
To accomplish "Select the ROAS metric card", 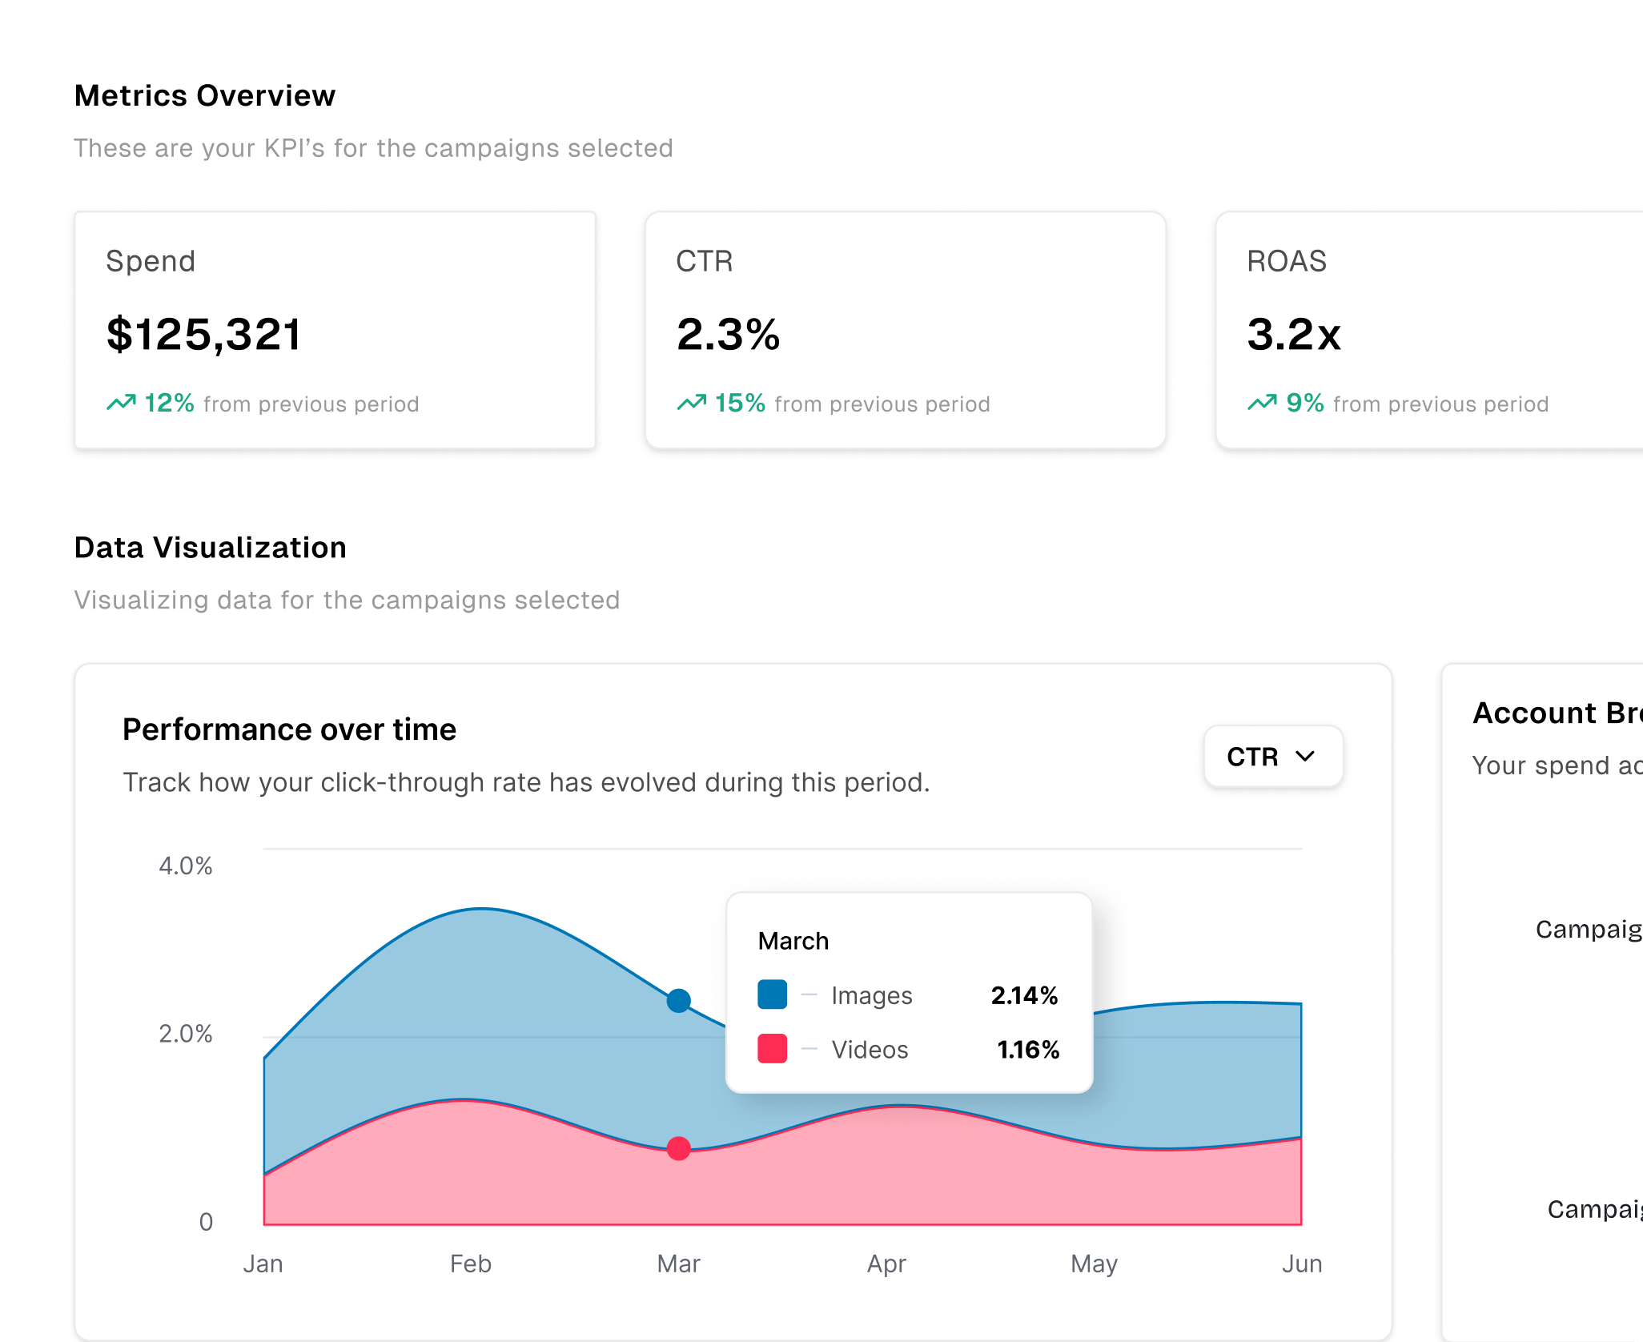I will 1429,330.
